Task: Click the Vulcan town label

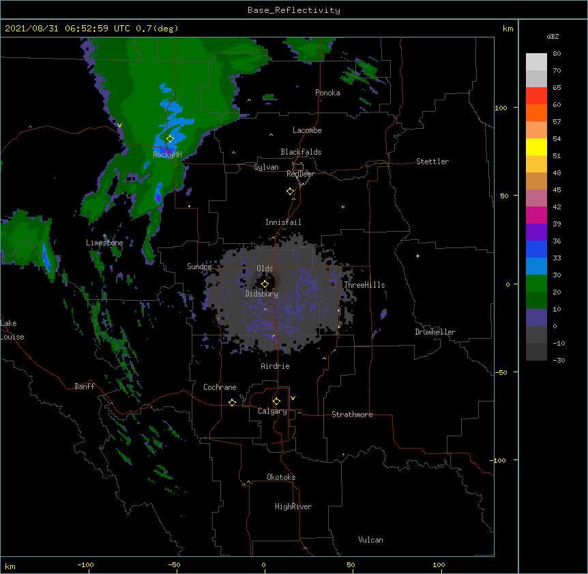Action: [x=370, y=540]
